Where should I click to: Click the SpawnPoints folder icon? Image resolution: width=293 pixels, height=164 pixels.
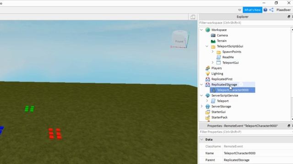point(218,52)
